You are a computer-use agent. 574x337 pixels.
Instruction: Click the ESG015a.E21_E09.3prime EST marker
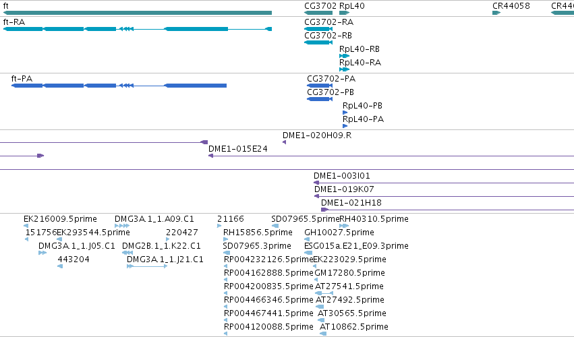(x=308, y=253)
